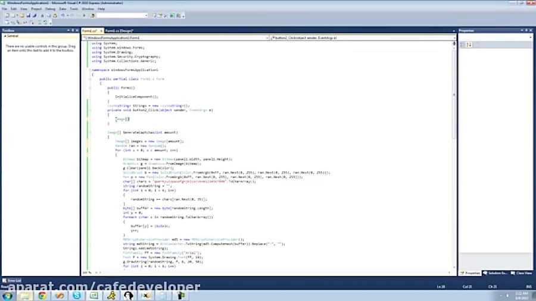Open the Project menu
Image resolution: width=536 pixels, height=301 pixels.
point(36,9)
